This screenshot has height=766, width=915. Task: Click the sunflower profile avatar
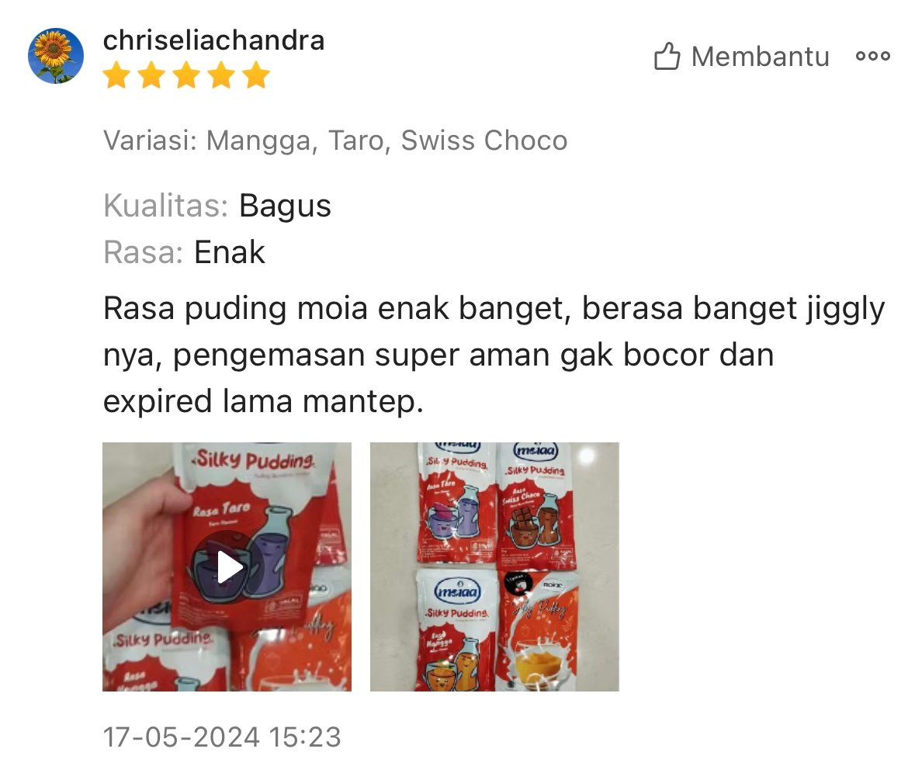[55, 55]
